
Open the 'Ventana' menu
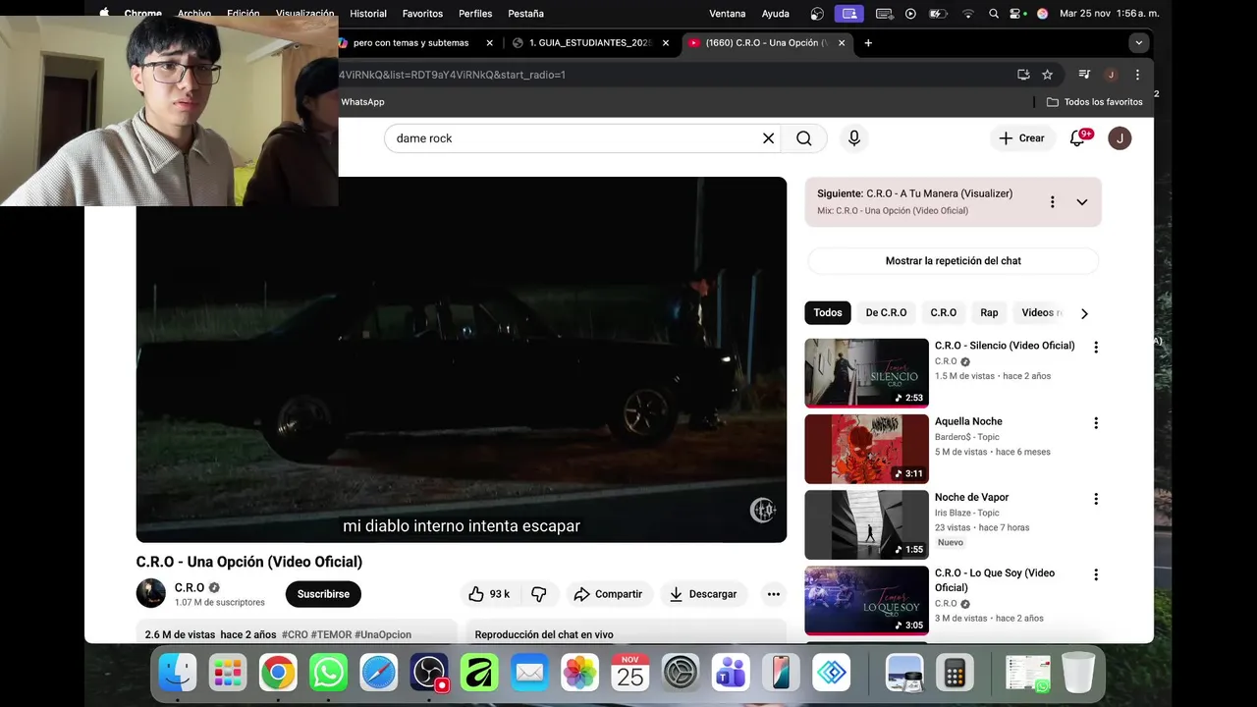click(728, 14)
